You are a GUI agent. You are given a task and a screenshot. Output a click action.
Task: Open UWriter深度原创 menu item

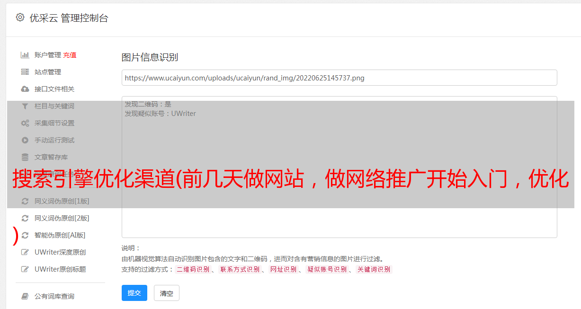[60, 252]
